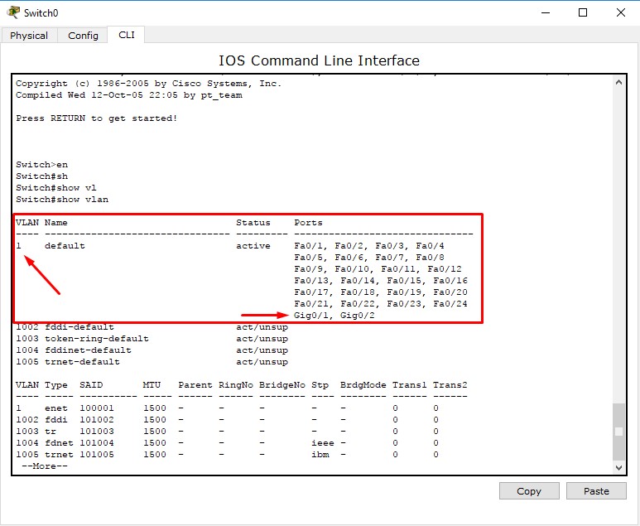This screenshot has height=526, width=640.
Task: Click the 'Switch#show vl' command line
Action: (x=56, y=188)
